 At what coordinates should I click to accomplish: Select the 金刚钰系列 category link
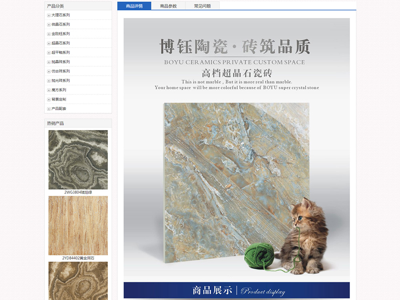tap(61, 34)
